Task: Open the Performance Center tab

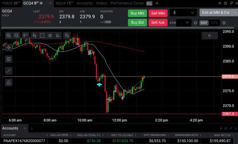Action: 127,3
